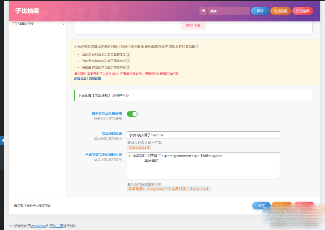This screenshot has width=325, height=230.
Task: Expand the 弹幕&历史 chevron arrow
Action: 63,24
